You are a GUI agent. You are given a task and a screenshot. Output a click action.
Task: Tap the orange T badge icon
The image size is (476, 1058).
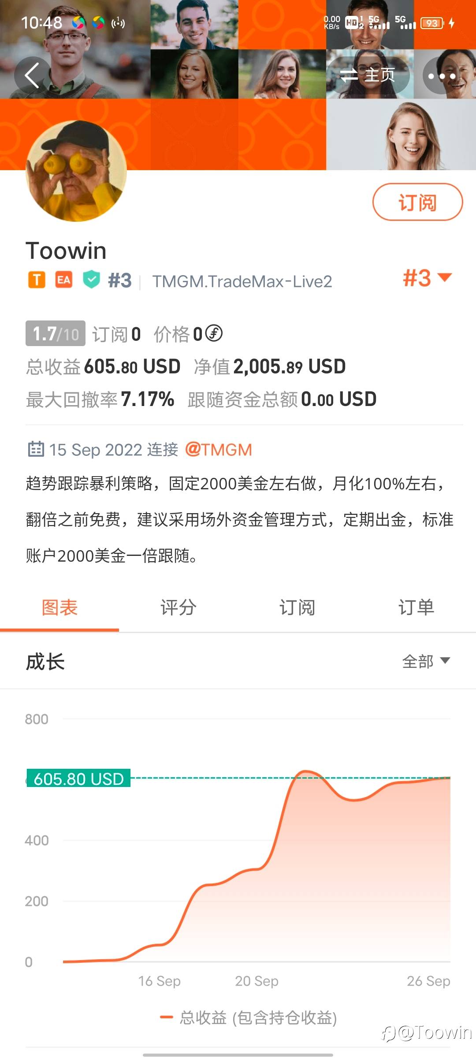[37, 280]
